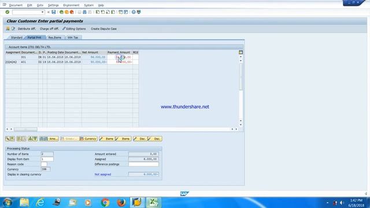Click the Help question mark icon
This screenshot has width=370, height=208.
pyautogui.click(x=134, y=12)
